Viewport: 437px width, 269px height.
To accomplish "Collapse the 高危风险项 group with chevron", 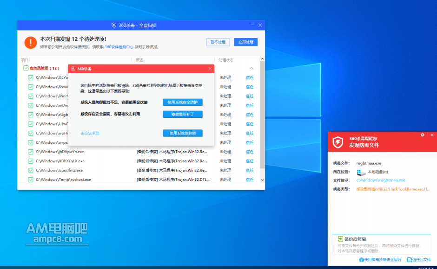I will [x=252, y=68].
